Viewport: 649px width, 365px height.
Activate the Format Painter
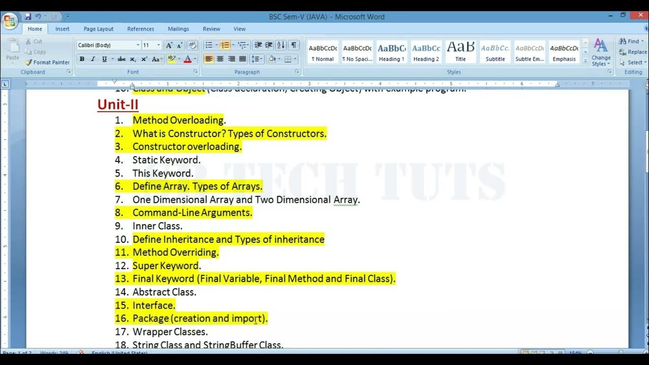click(47, 62)
